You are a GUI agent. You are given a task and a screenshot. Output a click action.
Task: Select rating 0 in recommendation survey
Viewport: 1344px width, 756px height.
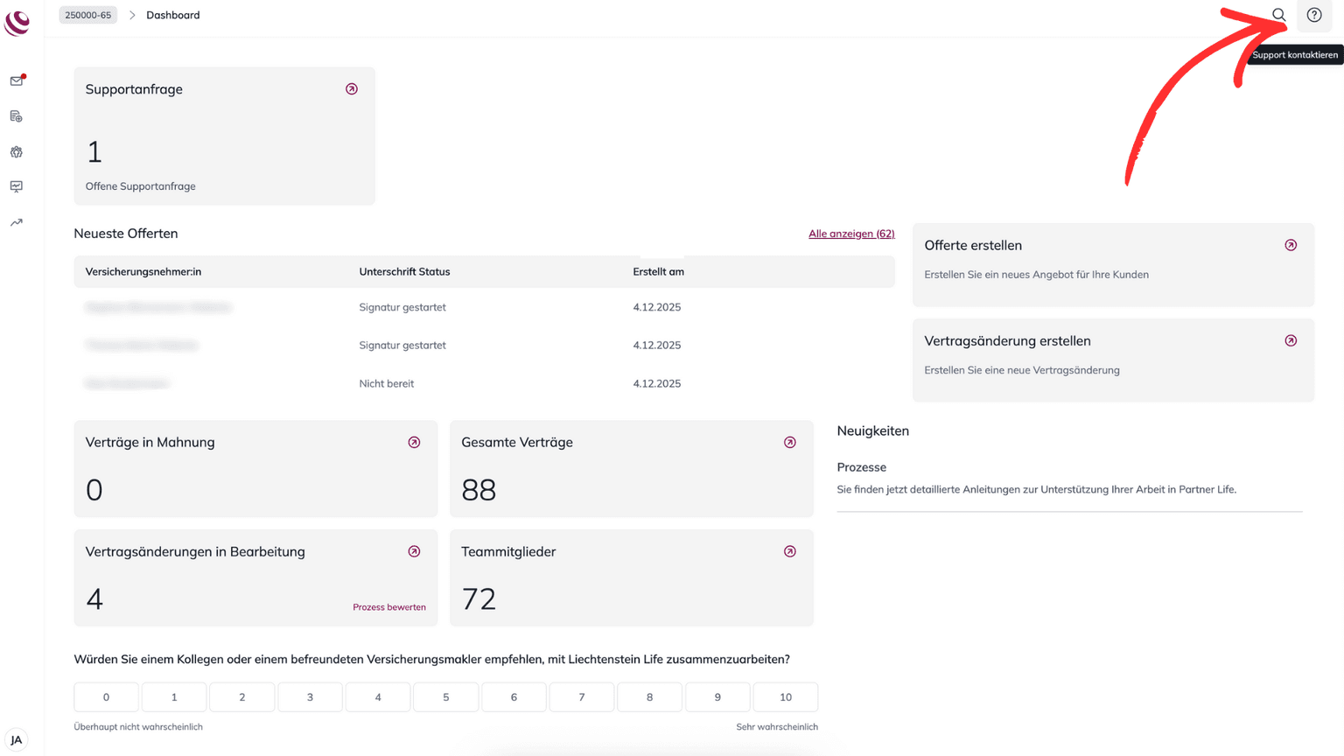coord(106,697)
